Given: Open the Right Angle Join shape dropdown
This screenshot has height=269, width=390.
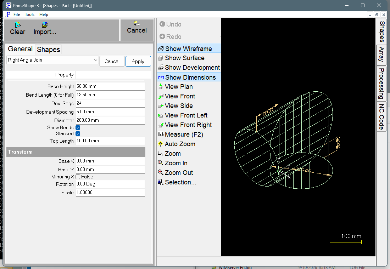Looking at the screenshot, I should [52, 60].
